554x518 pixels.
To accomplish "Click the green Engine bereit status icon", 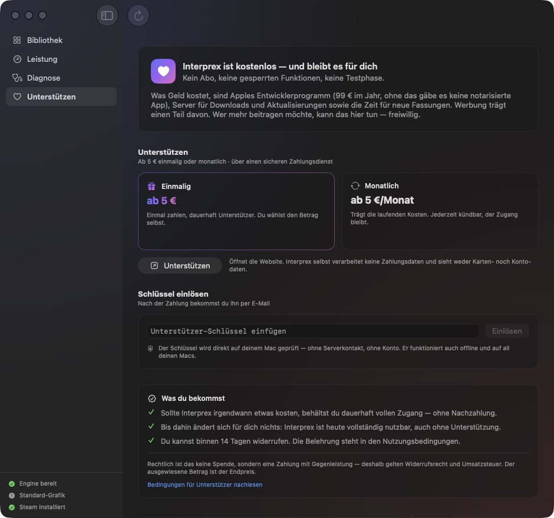I will (x=12, y=484).
